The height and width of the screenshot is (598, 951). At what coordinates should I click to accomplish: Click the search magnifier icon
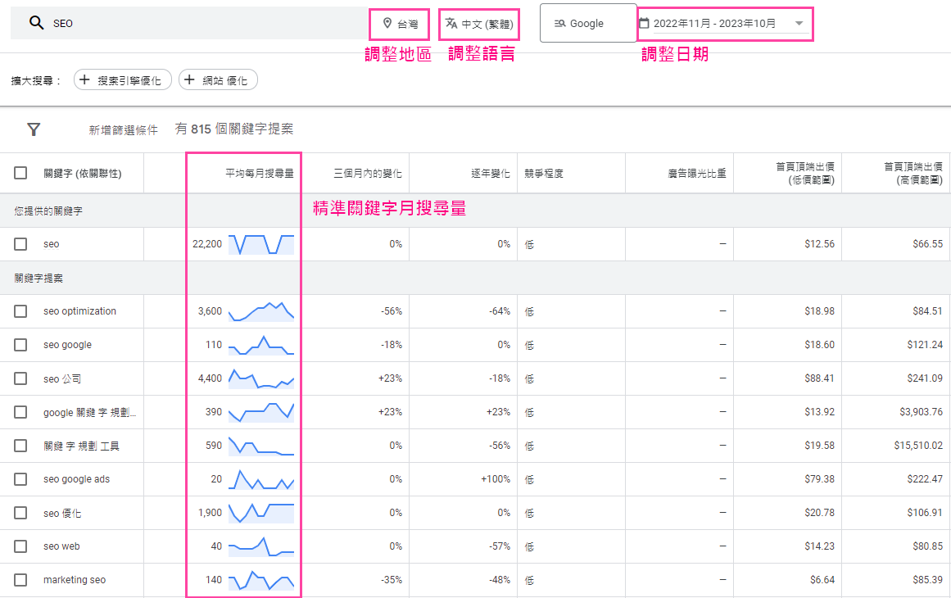(36, 23)
